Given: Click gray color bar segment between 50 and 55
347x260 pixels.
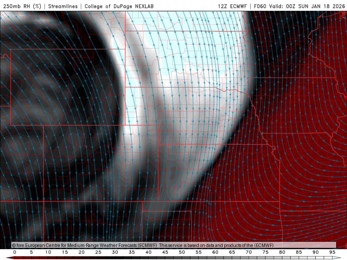Looking at the screenshot, I should tap(190, 258).
